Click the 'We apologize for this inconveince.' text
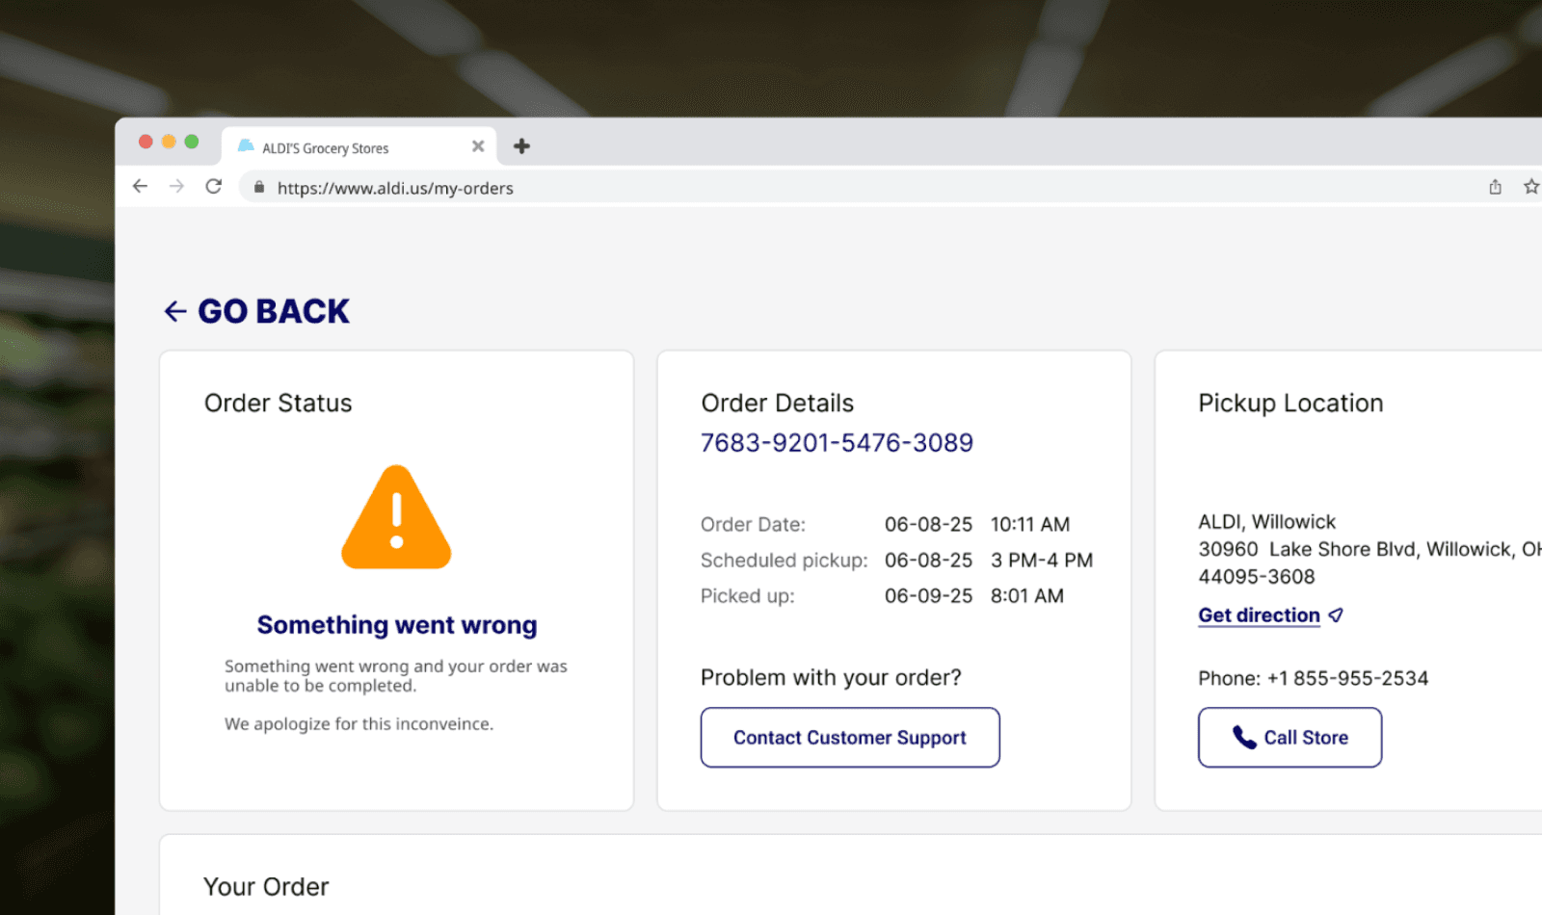1542x915 pixels. (359, 724)
